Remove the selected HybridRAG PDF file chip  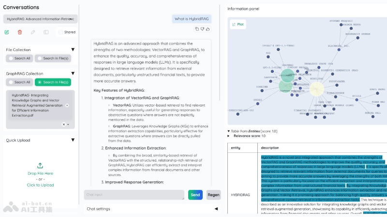coord(67,105)
